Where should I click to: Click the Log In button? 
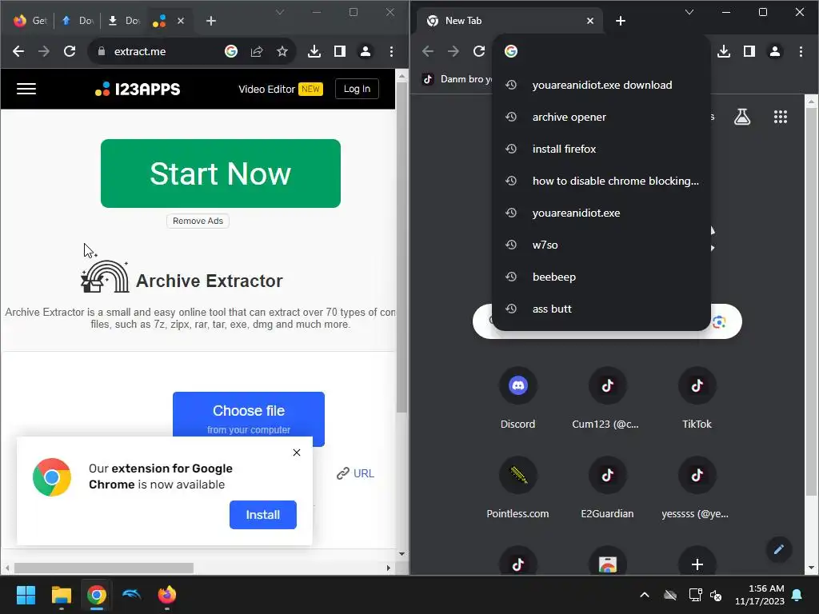tap(357, 89)
